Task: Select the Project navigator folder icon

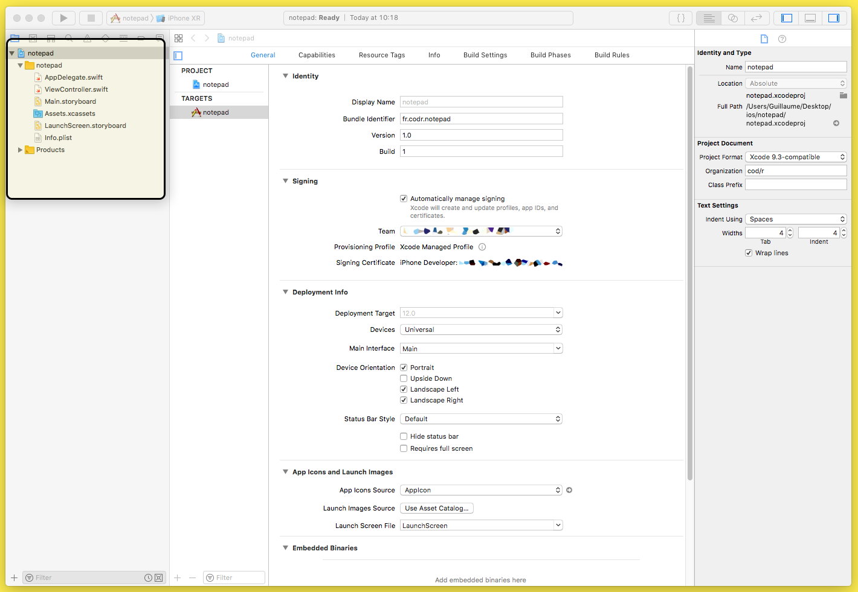Action: point(15,38)
